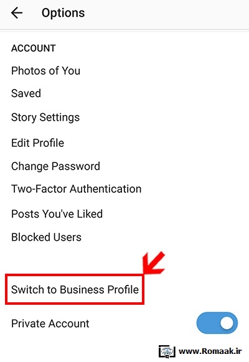
Task: Open the Saved posts entry
Action: [26, 93]
